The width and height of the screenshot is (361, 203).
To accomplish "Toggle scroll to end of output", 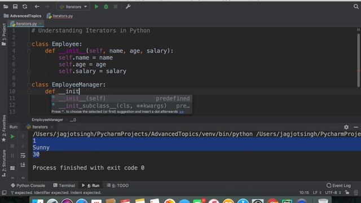I will coord(23,165).
